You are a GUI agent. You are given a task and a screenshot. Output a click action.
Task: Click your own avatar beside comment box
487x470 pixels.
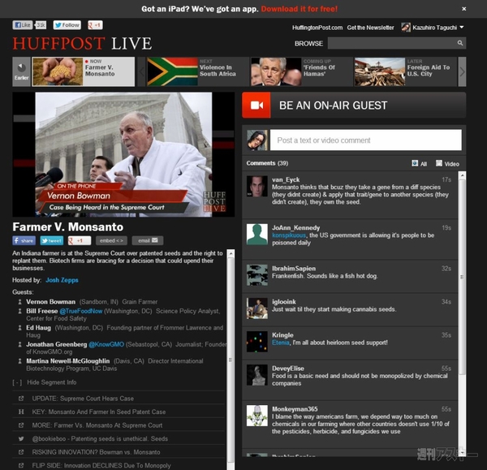pyautogui.click(x=256, y=140)
